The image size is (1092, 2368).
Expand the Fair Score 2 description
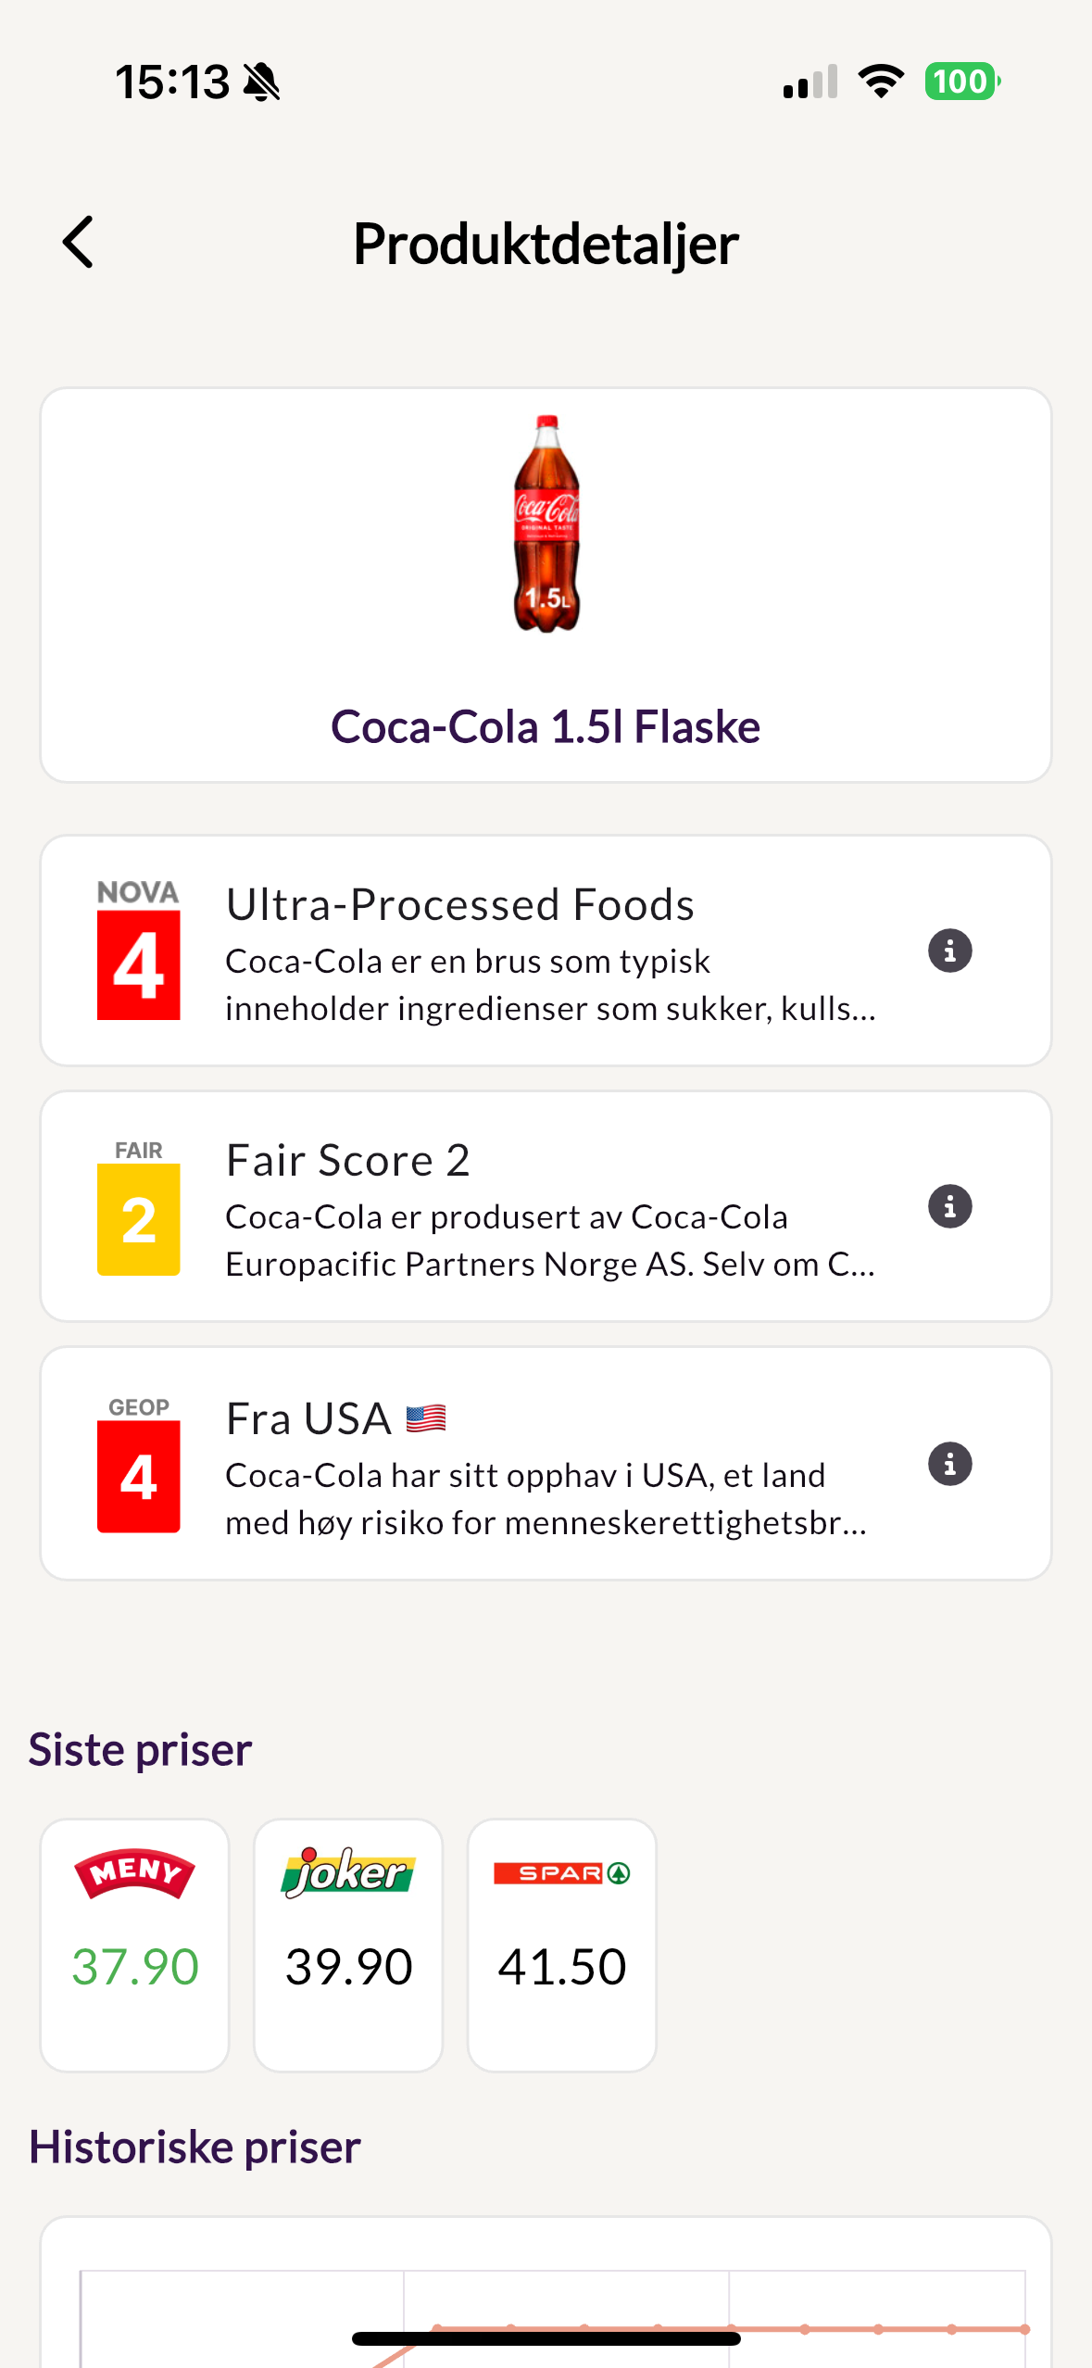(x=551, y=1241)
